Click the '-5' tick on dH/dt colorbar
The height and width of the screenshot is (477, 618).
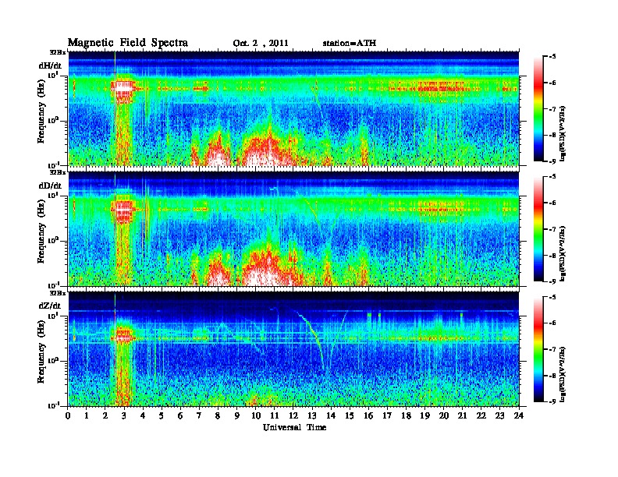[552, 56]
